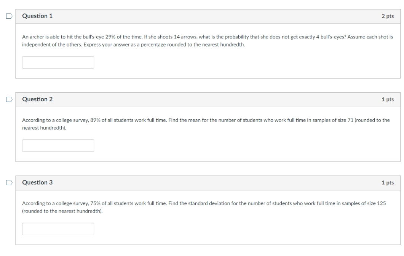
Task: Click on the 14 arrows text
Action: point(185,37)
